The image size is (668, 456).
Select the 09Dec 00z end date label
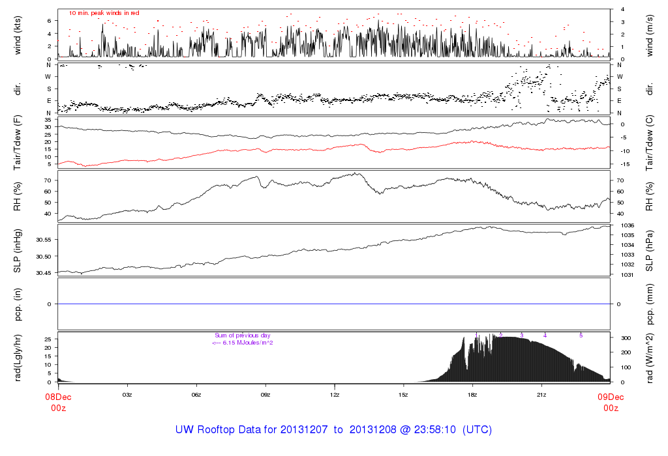tap(610, 402)
